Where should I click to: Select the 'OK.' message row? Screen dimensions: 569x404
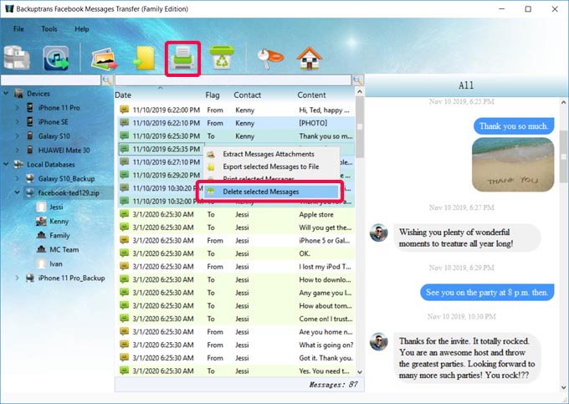[235, 253]
